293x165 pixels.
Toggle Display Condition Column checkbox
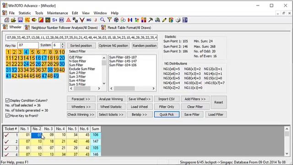(x=7, y=100)
